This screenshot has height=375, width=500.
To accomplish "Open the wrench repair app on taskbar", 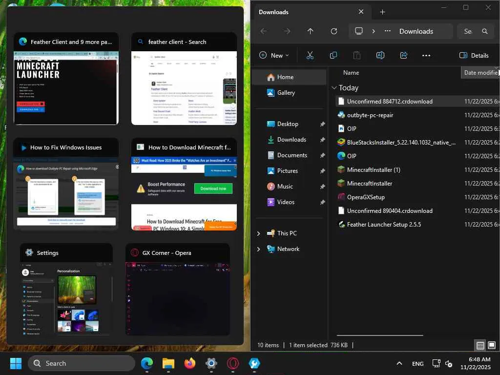I will (x=254, y=363).
